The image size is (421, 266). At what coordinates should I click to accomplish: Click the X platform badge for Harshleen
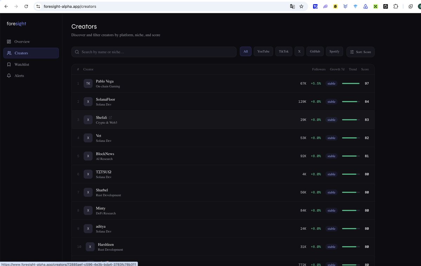pyautogui.click(x=90, y=247)
